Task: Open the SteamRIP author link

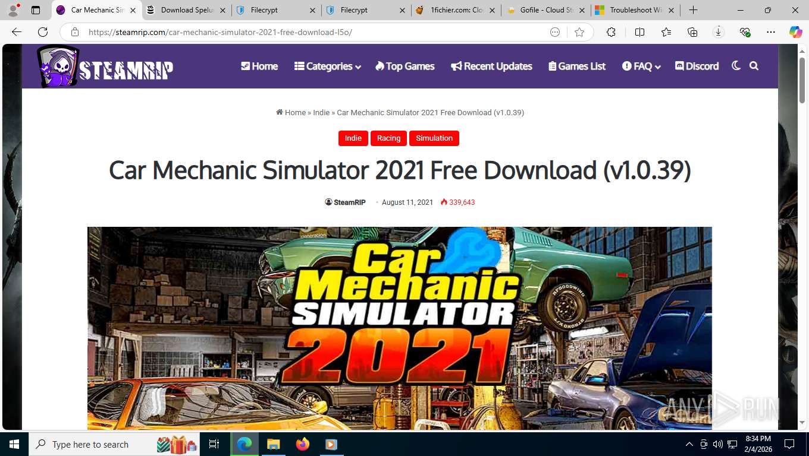Action: click(x=345, y=202)
